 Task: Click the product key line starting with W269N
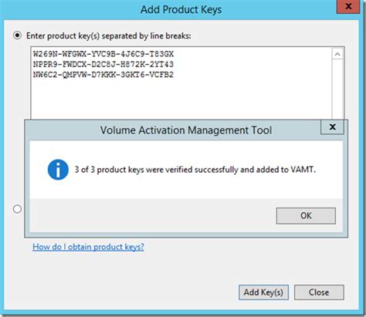pos(103,54)
